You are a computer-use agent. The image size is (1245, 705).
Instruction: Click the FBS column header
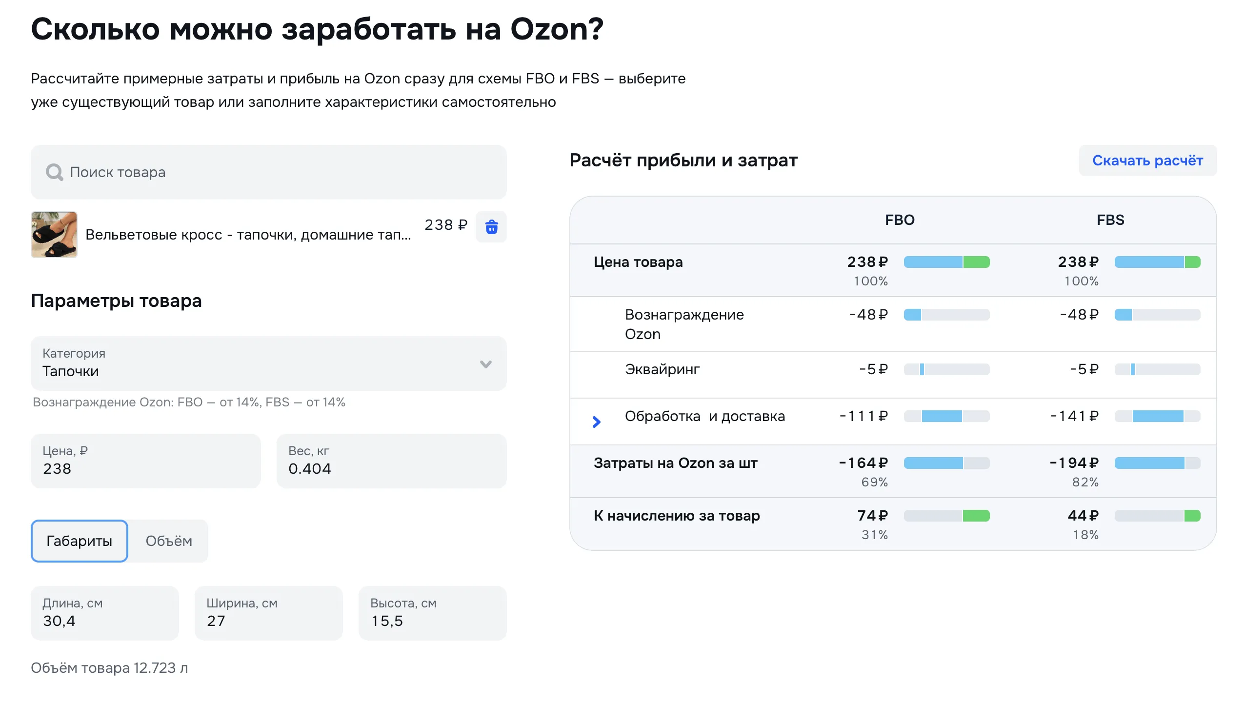click(1110, 220)
